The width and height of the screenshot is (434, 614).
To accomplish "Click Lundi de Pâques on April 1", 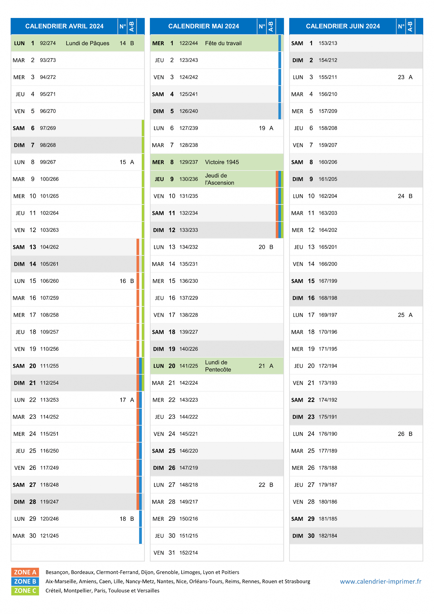I will 88,43.
